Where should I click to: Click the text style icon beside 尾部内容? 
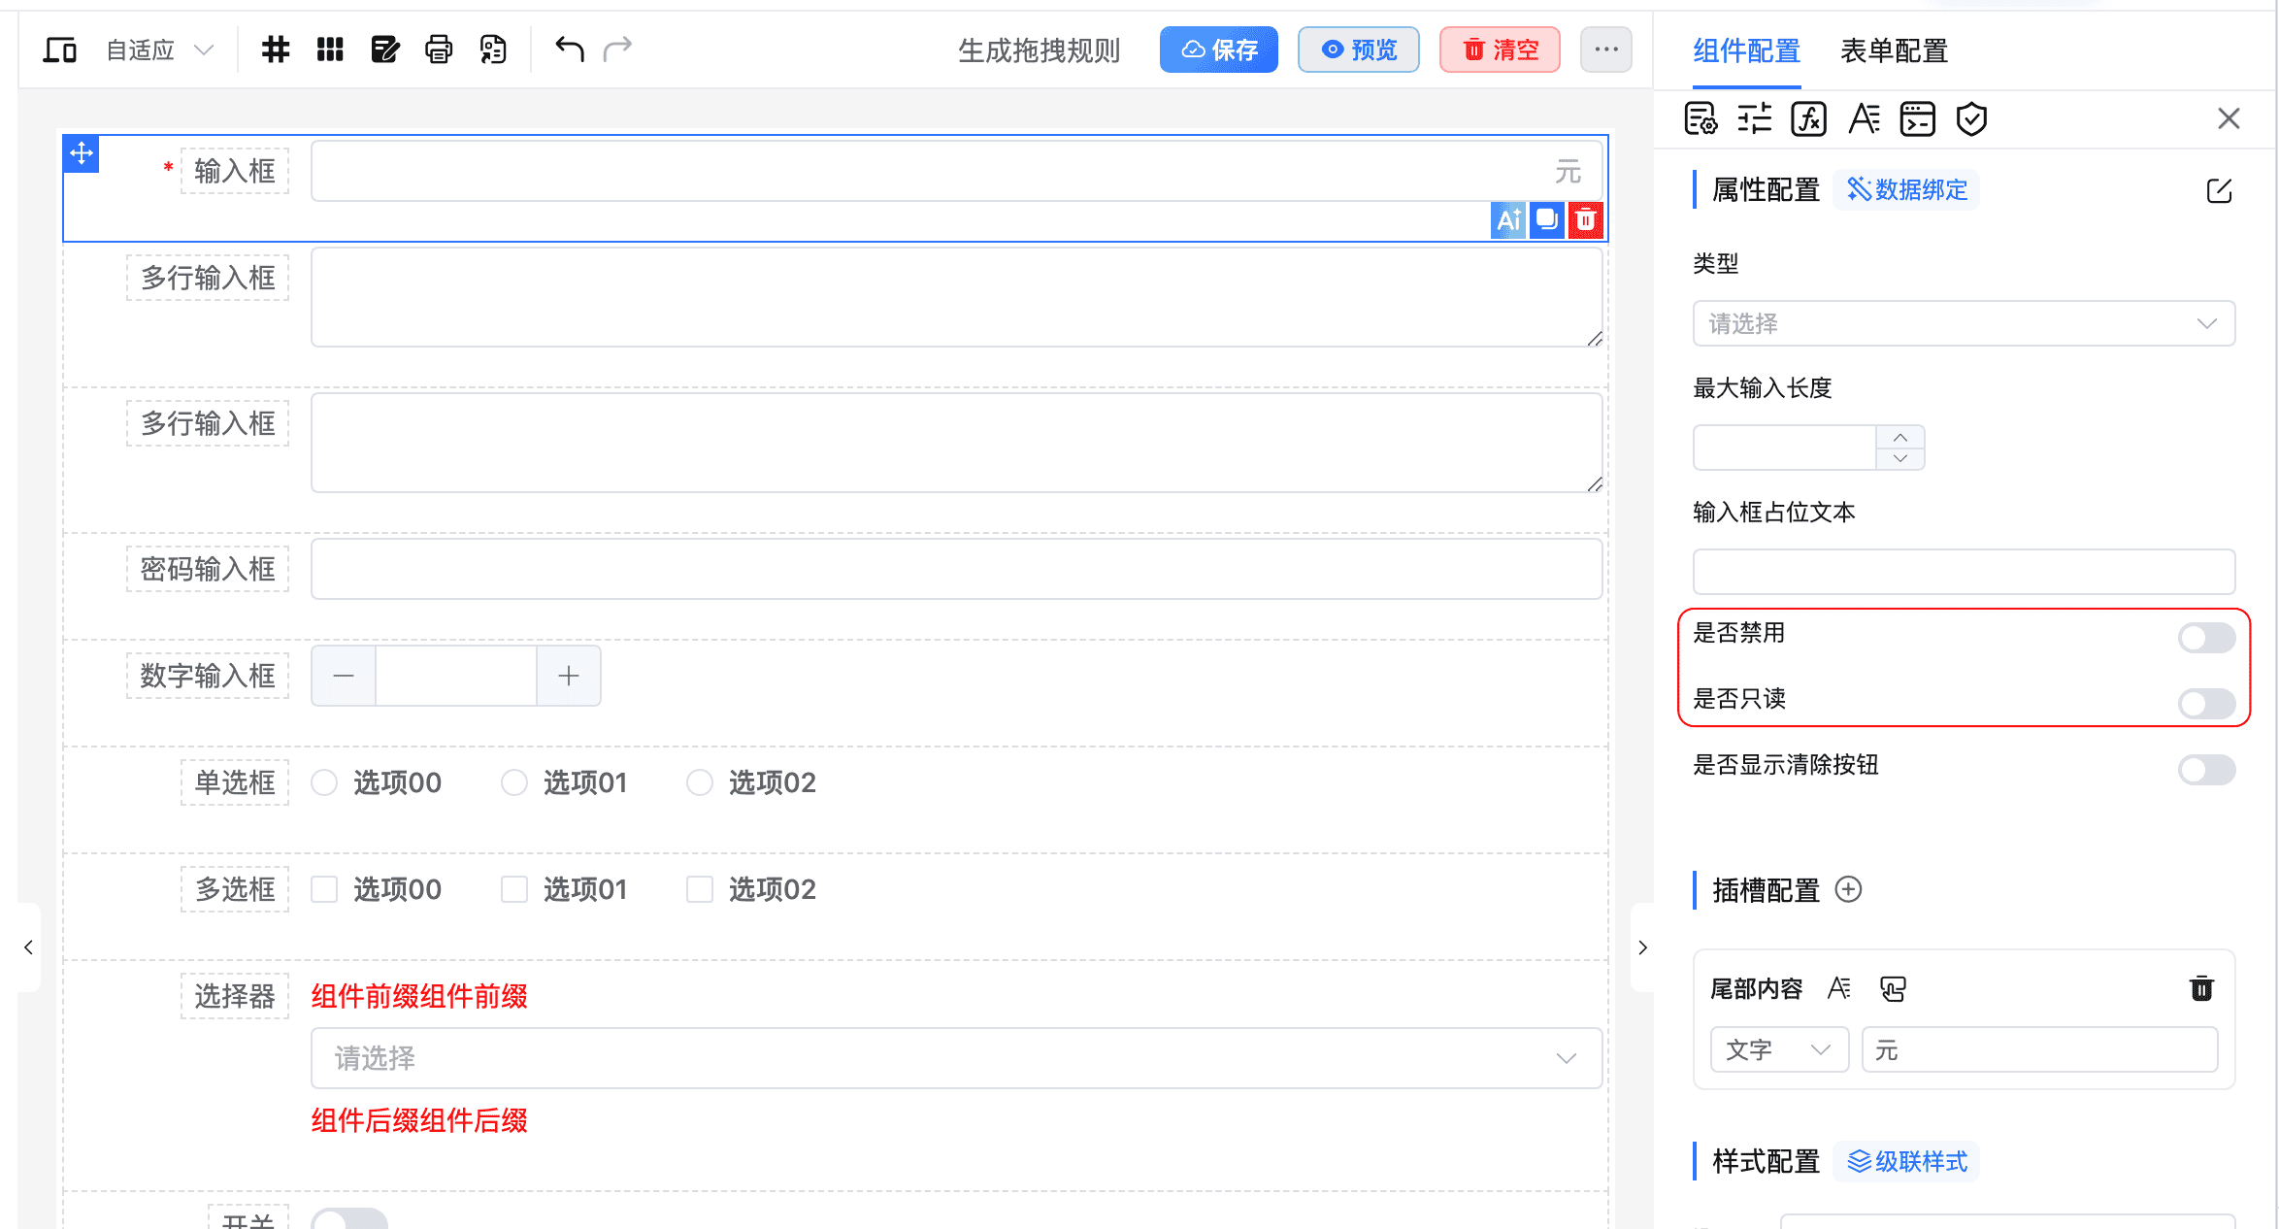(1838, 988)
